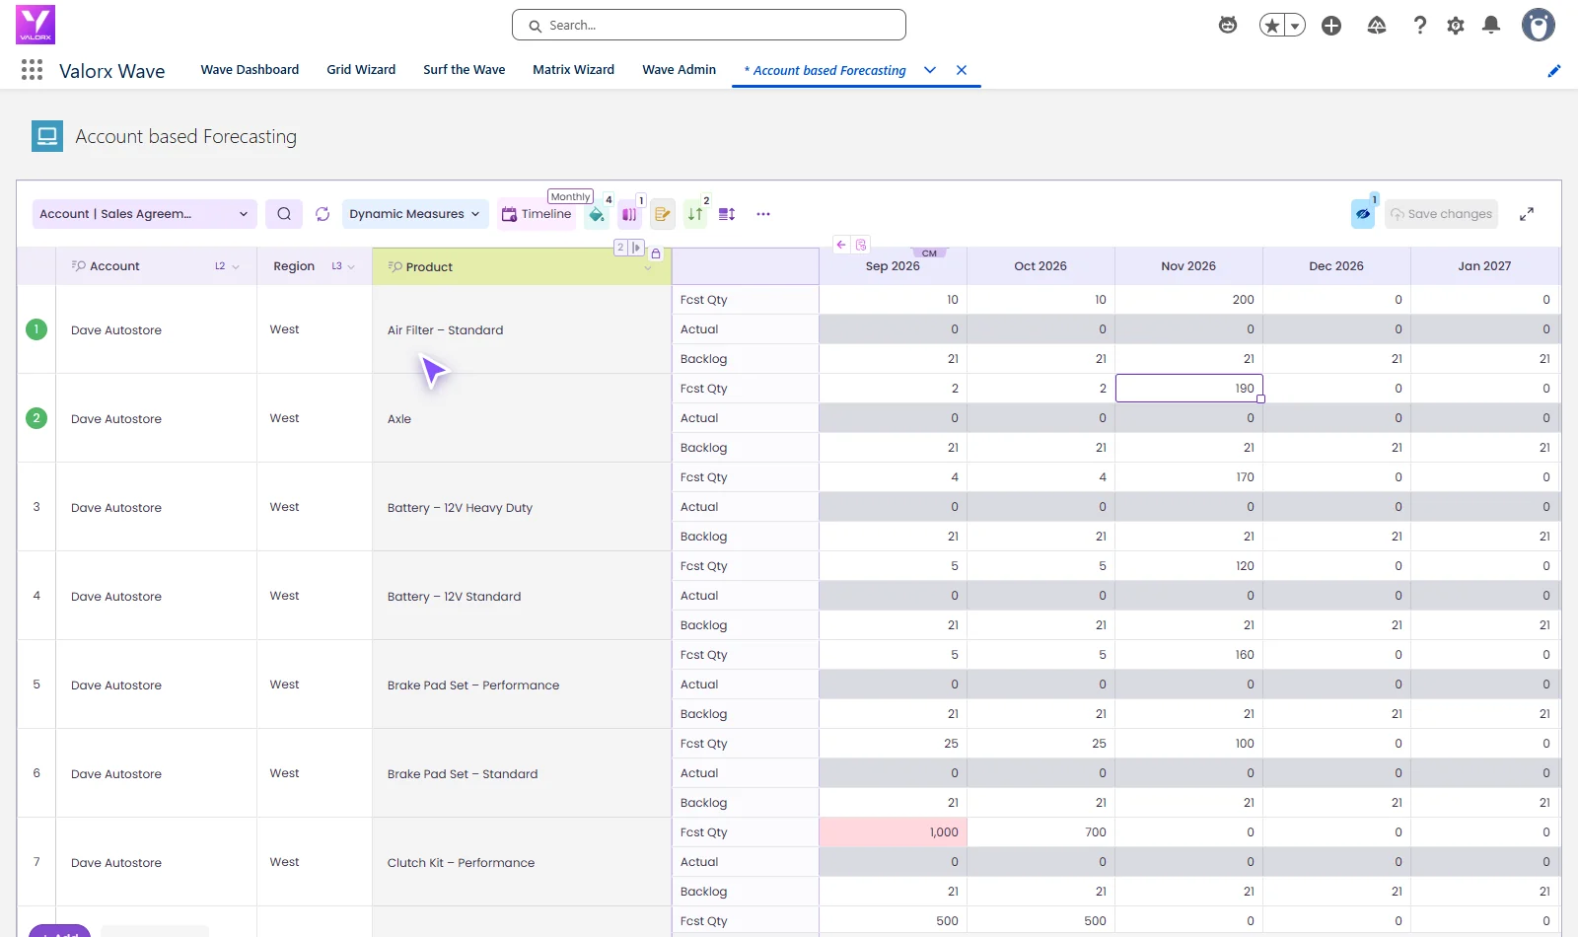The width and height of the screenshot is (1578, 937).
Task: Open the Dynamic Measures dropdown
Action: coord(415,214)
